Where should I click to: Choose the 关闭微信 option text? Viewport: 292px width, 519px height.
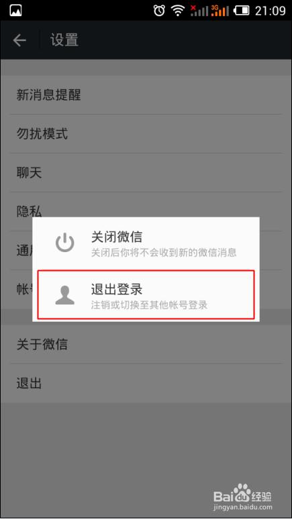click(x=117, y=237)
